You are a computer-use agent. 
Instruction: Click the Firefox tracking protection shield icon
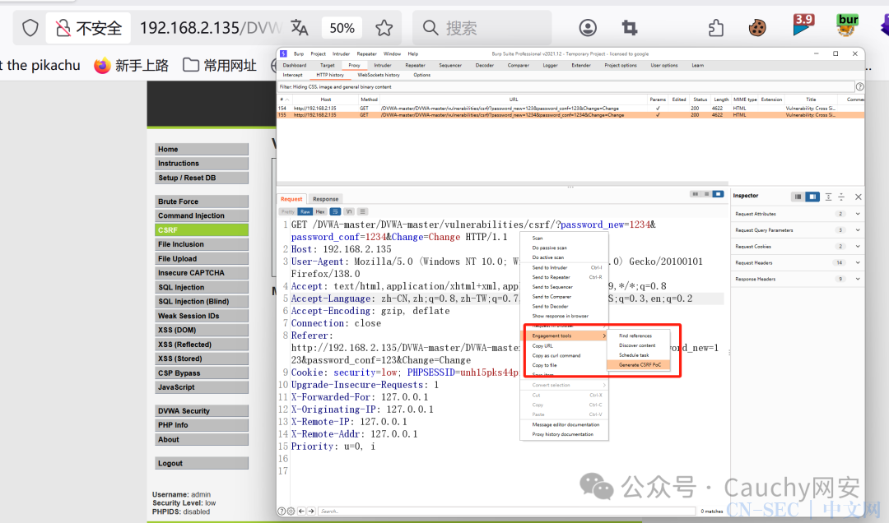pos(30,28)
